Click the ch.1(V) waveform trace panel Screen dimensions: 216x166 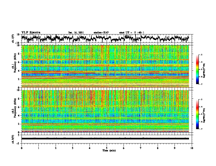click(107, 39)
